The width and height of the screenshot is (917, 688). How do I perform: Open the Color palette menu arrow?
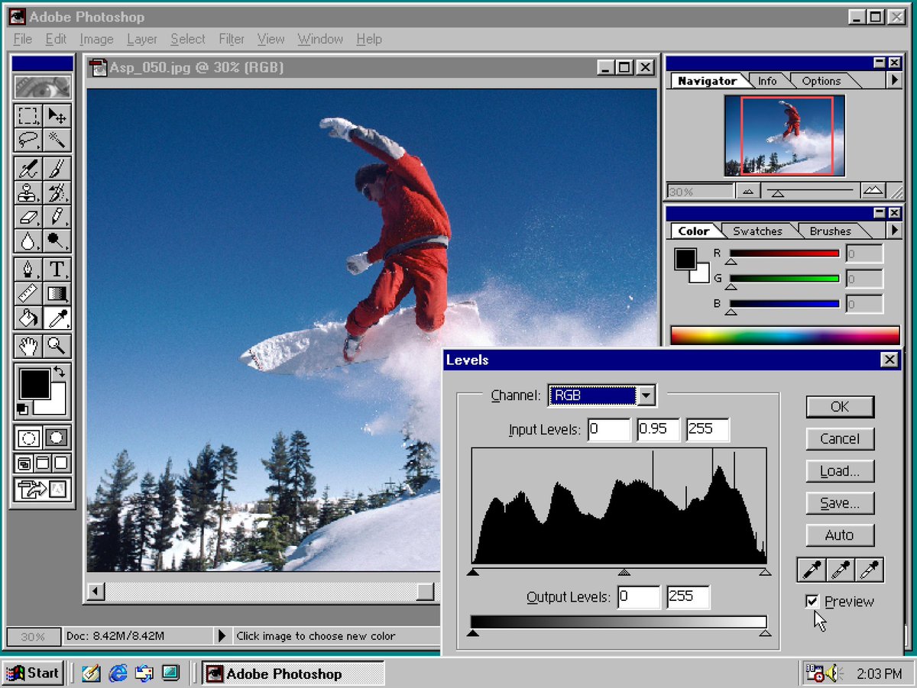[x=895, y=231]
